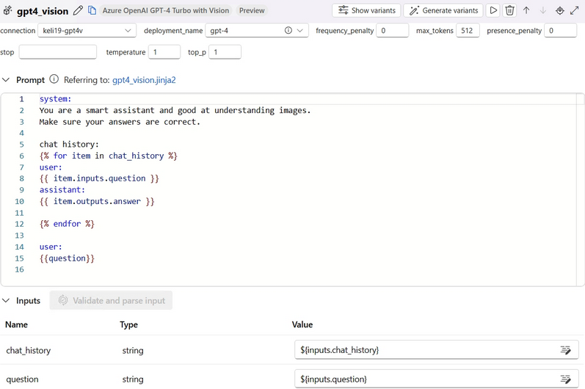The height and width of the screenshot is (389, 585).
Task: Edit node name with pencil icon
Action: tap(78, 10)
